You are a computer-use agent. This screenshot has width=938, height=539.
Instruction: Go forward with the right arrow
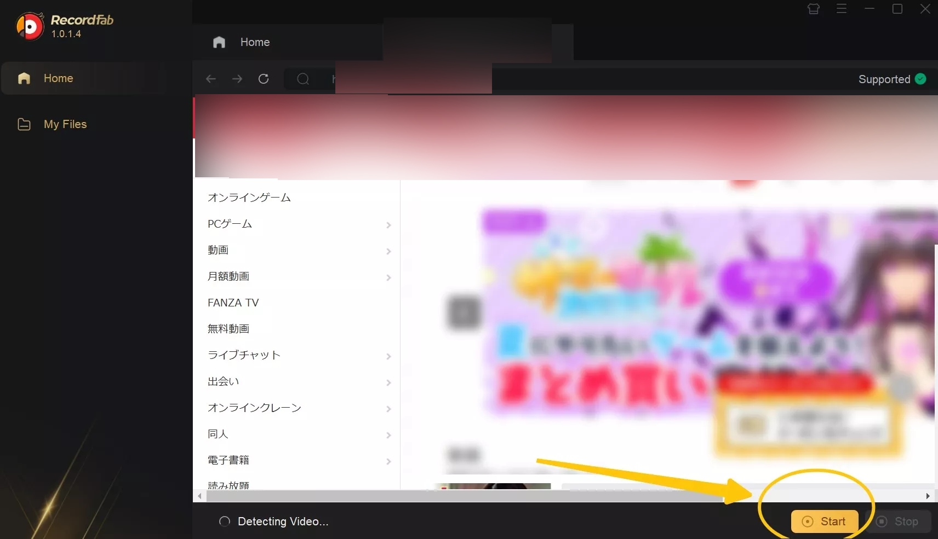pos(237,79)
